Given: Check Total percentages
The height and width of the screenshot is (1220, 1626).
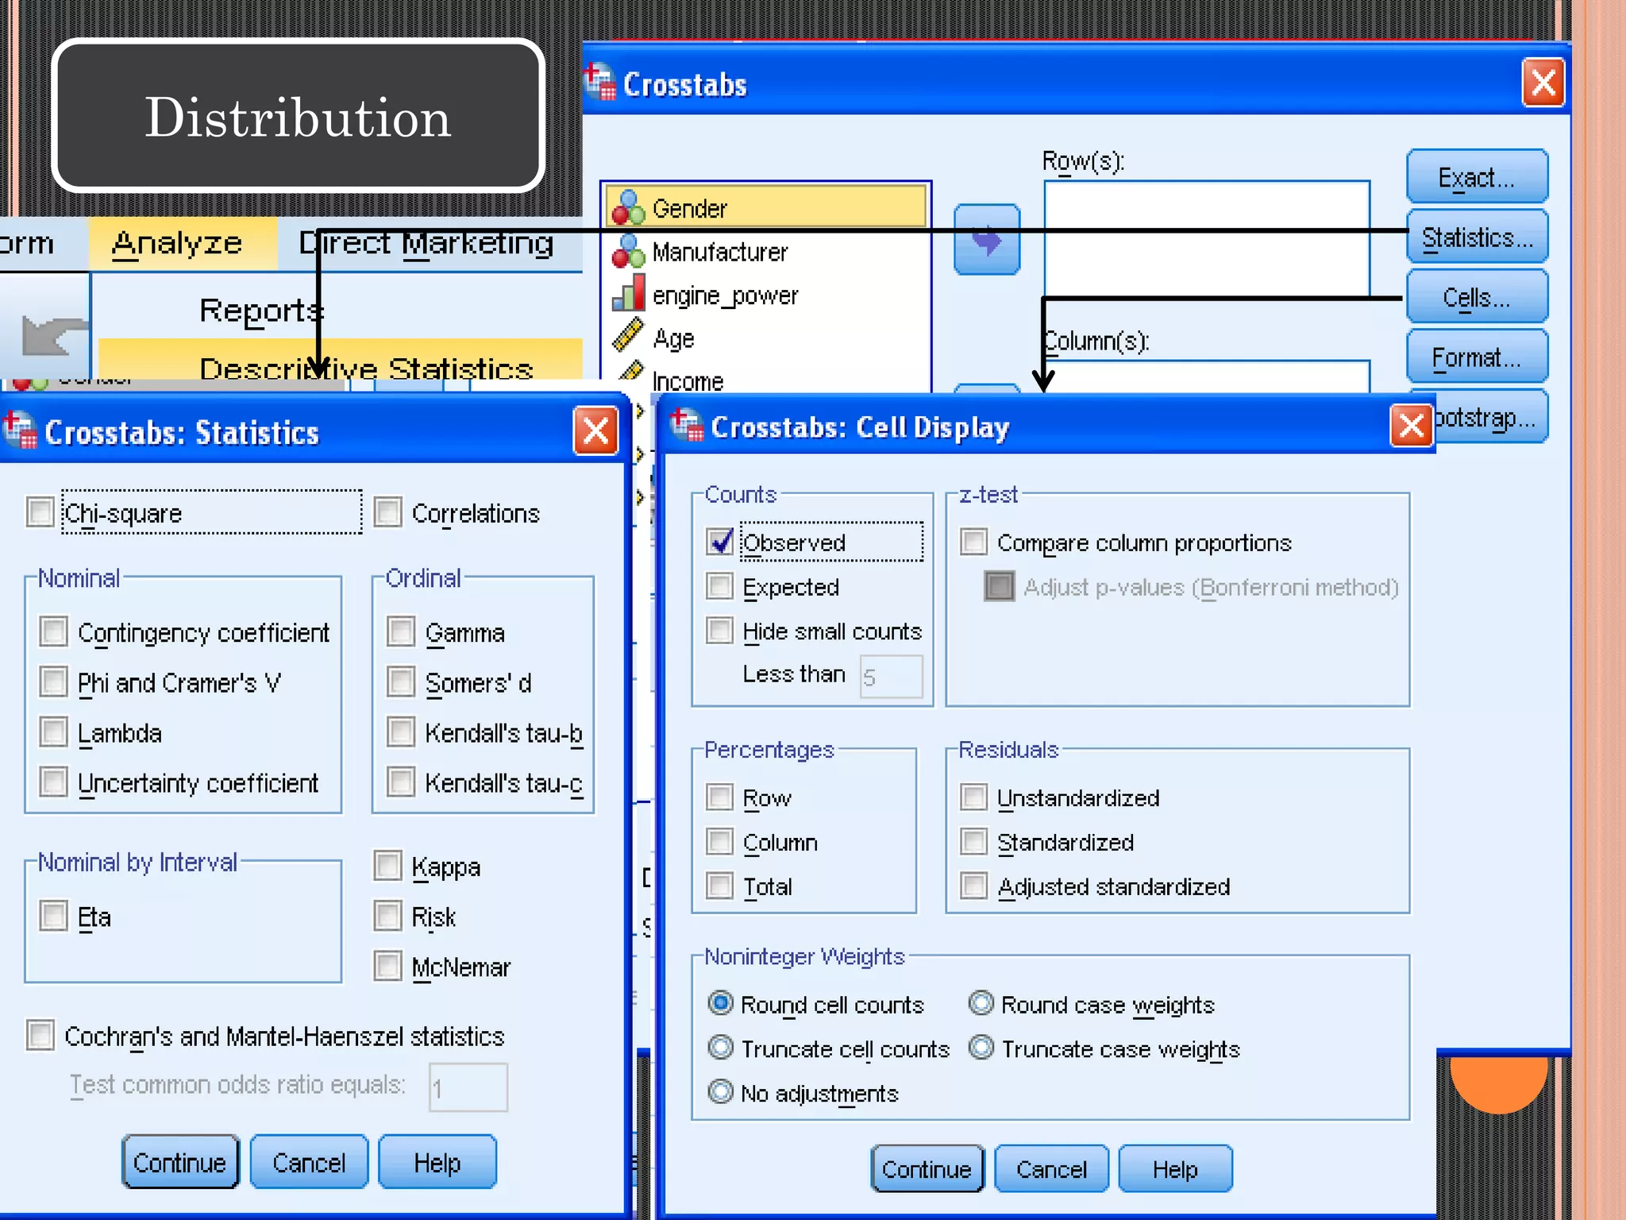Looking at the screenshot, I should (719, 886).
